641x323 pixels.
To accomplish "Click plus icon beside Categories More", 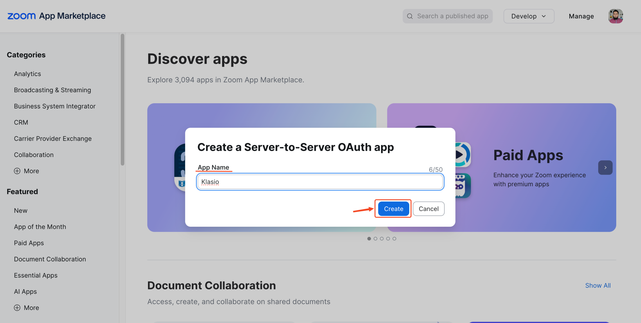I will (x=17, y=171).
